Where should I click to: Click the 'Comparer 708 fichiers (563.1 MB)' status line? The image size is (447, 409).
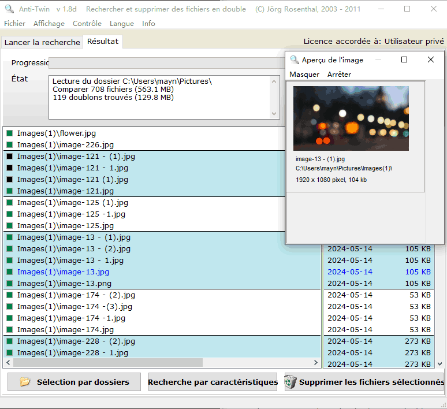coord(113,90)
